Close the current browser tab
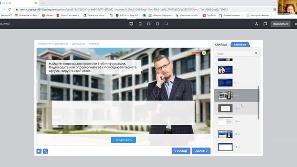Screen dimensions: 297x167 36,3
